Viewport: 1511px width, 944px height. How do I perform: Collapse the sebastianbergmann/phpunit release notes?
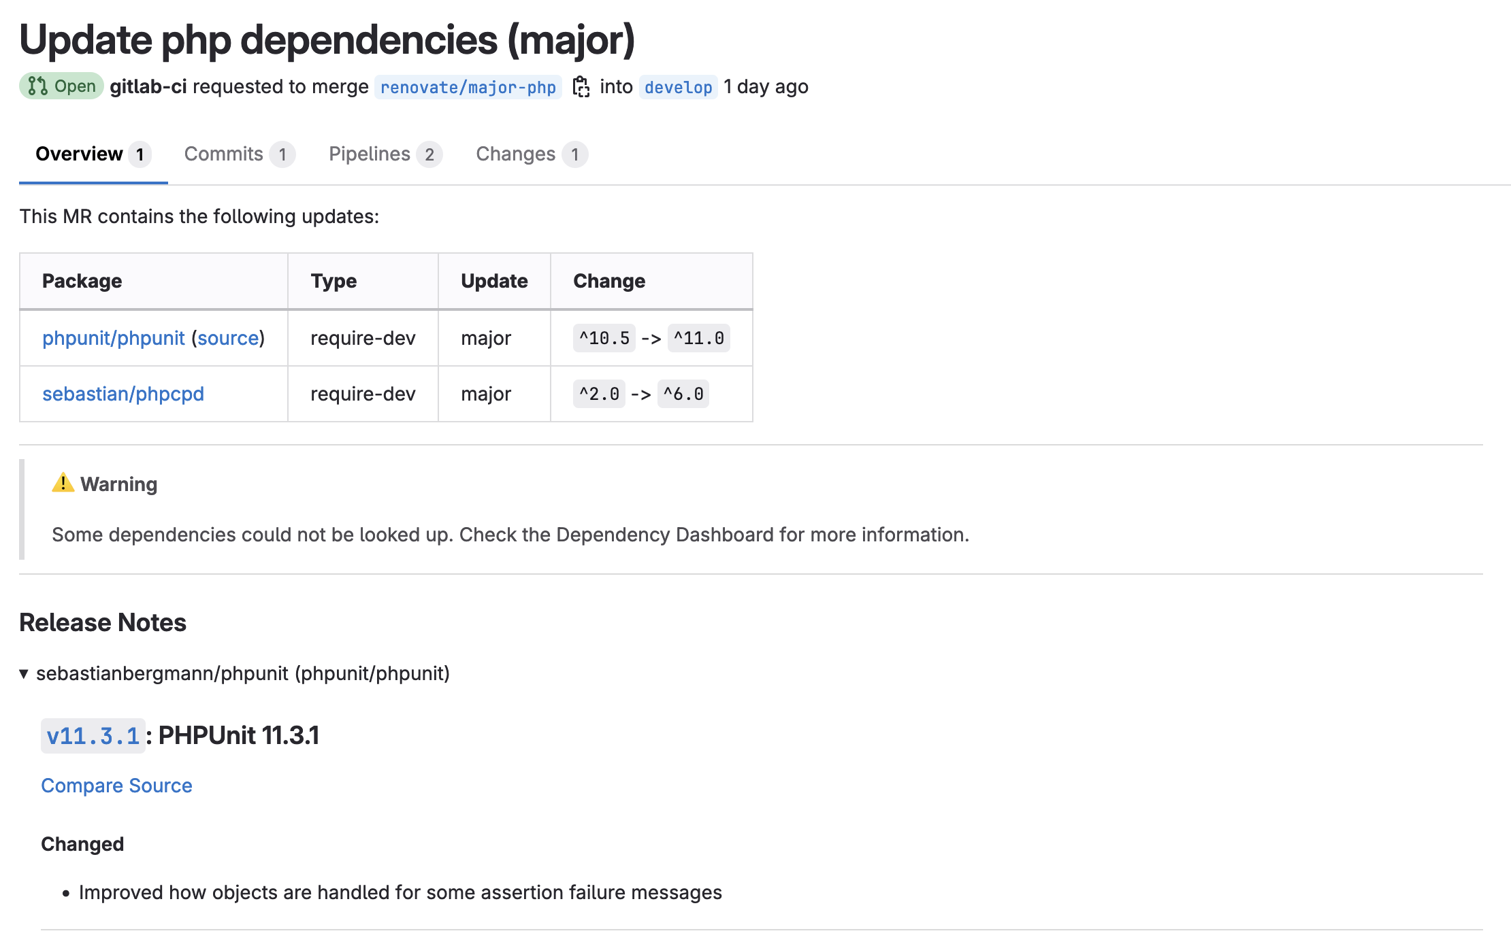click(x=24, y=674)
